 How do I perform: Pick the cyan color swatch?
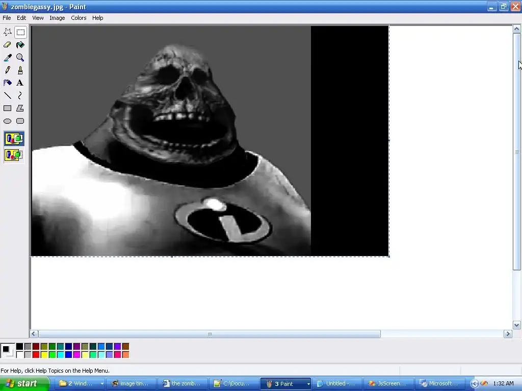pos(61,355)
